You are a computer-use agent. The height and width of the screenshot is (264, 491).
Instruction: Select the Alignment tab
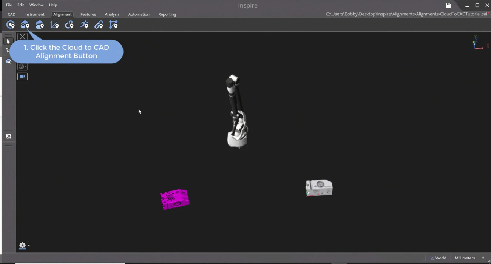point(62,14)
